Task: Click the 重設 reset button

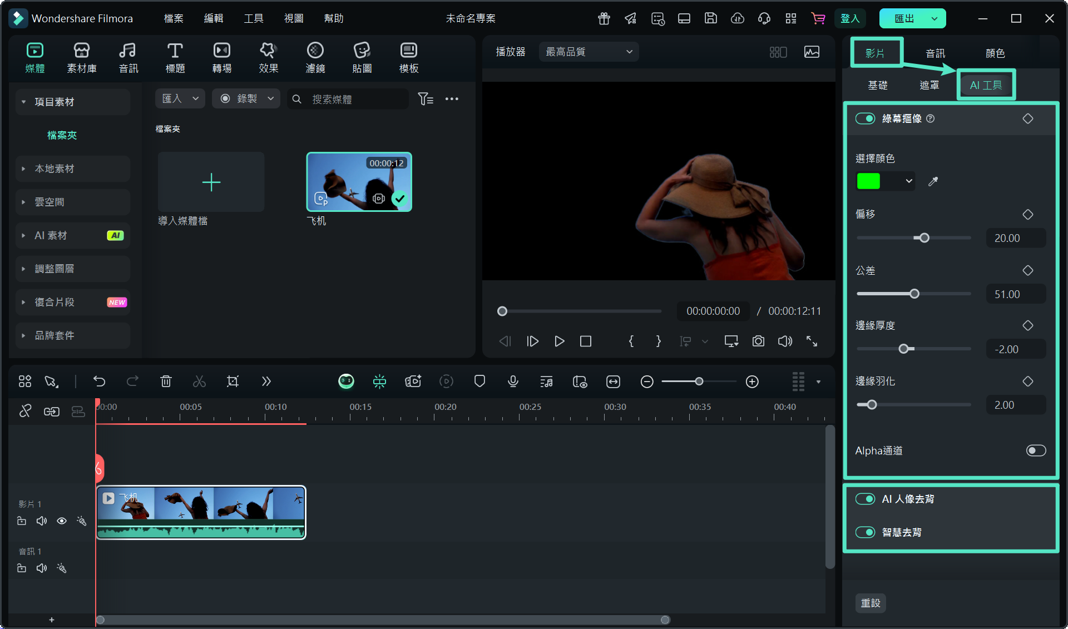Action: pyautogui.click(x=871, y=603)
